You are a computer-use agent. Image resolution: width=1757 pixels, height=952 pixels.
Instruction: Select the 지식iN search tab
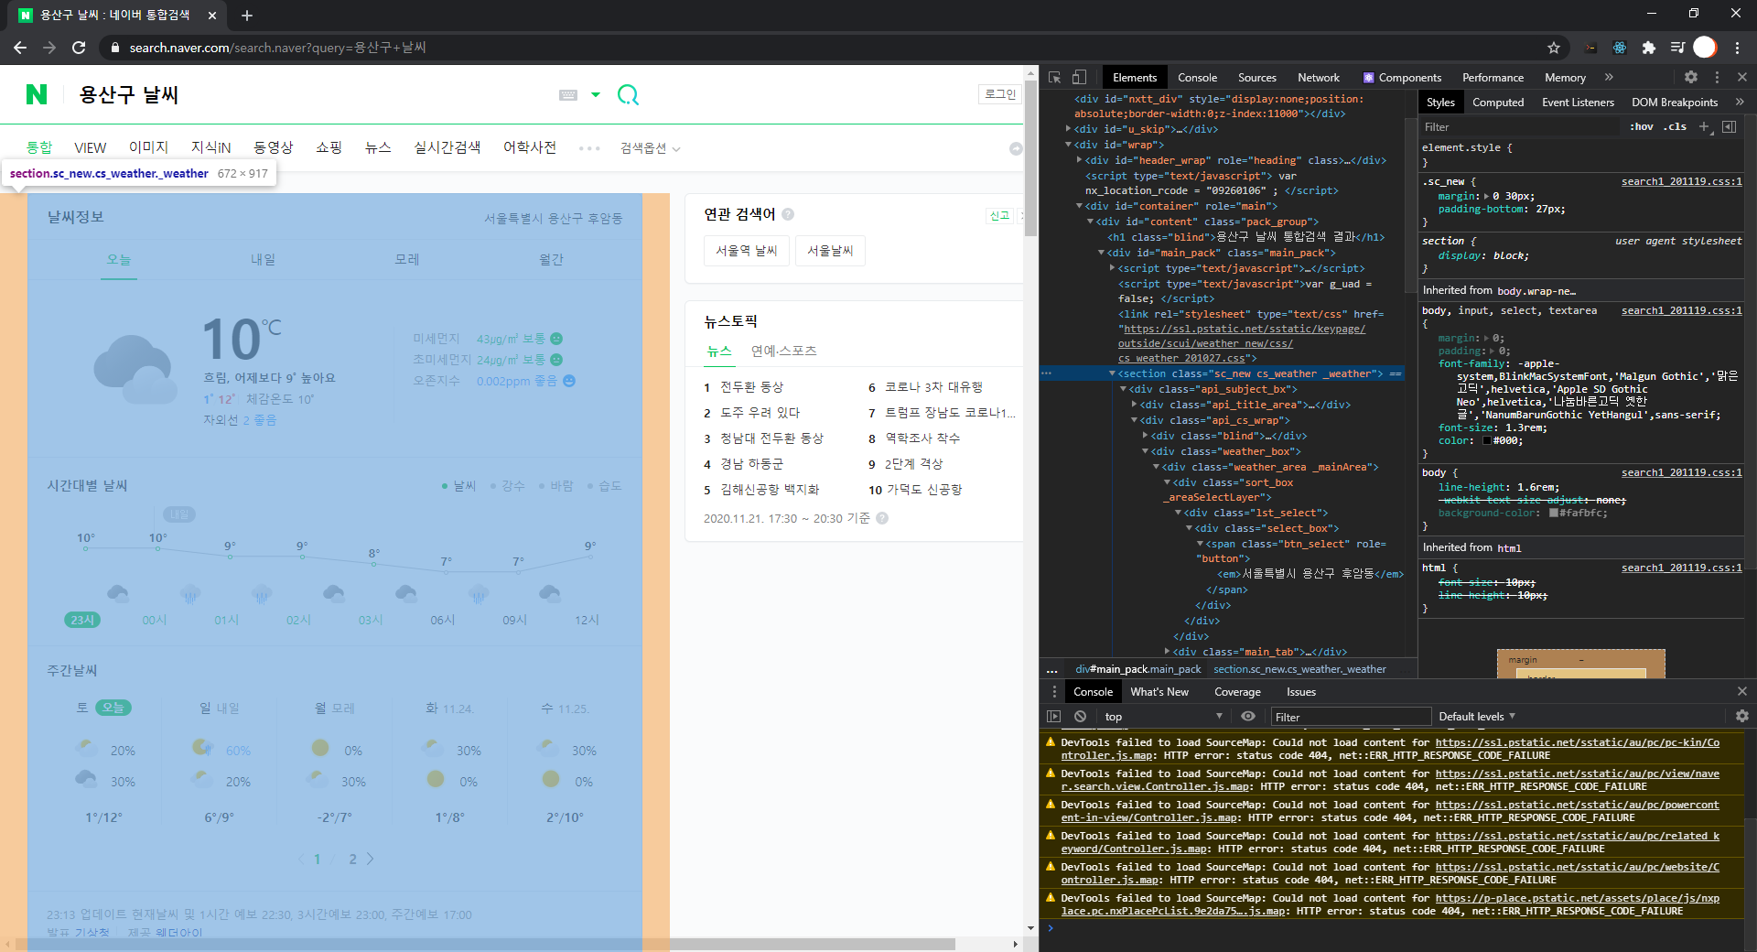[210, 147]
